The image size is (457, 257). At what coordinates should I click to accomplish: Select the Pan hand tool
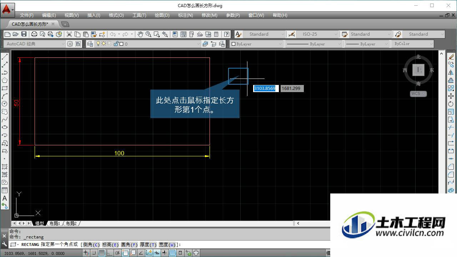(140, 34)
